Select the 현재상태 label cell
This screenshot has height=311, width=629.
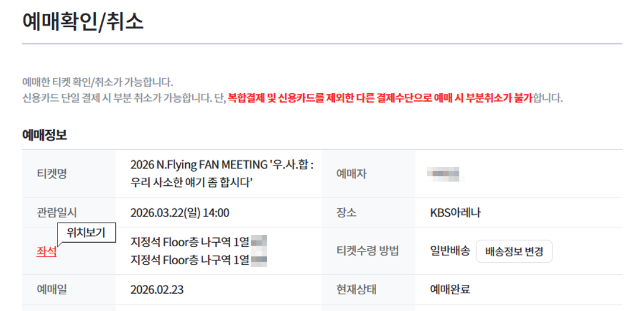pos(356,290)
